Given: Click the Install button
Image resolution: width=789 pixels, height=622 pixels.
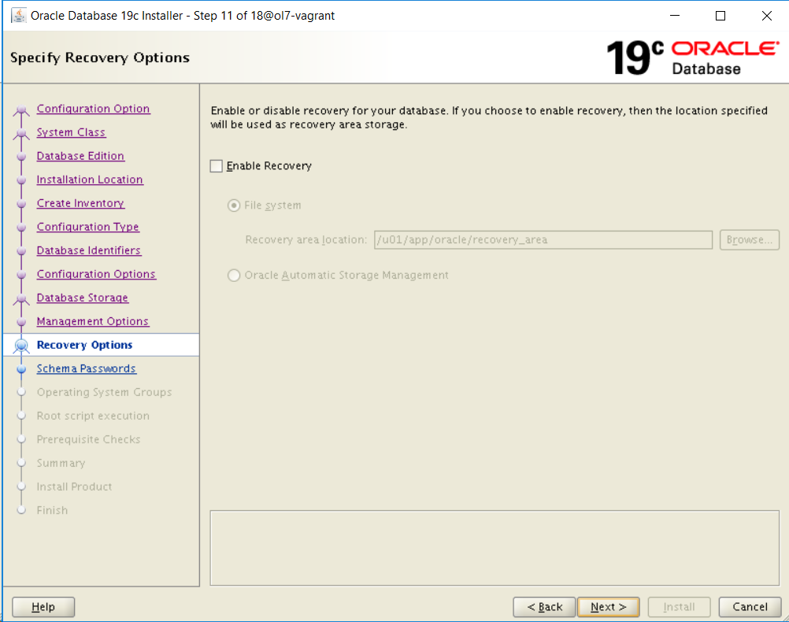Looking at the screenshot, I should [679, 607].
